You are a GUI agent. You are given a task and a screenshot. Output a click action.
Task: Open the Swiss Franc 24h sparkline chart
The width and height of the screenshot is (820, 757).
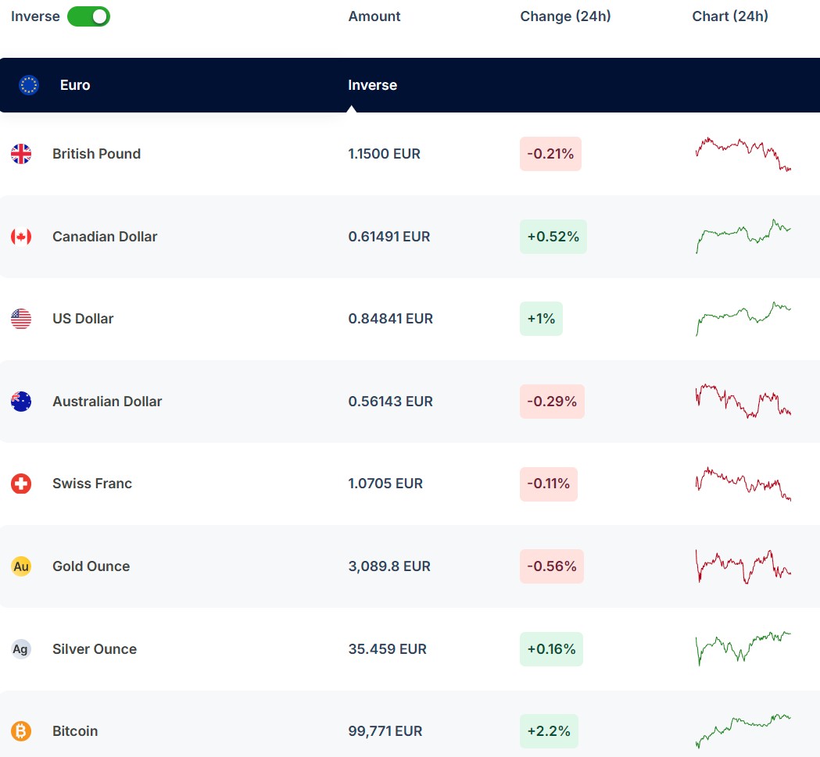[743, 484]
